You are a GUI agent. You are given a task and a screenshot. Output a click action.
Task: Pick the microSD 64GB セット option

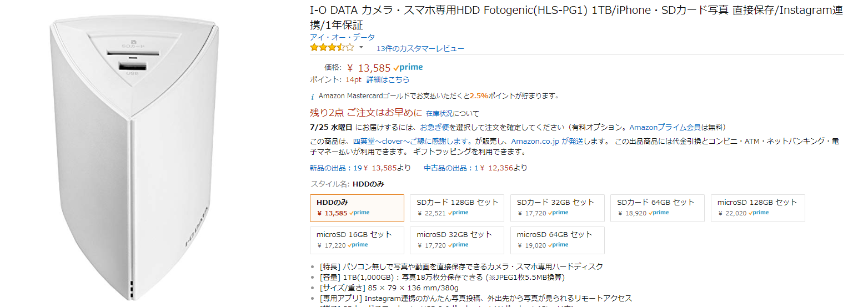[557, 240]
